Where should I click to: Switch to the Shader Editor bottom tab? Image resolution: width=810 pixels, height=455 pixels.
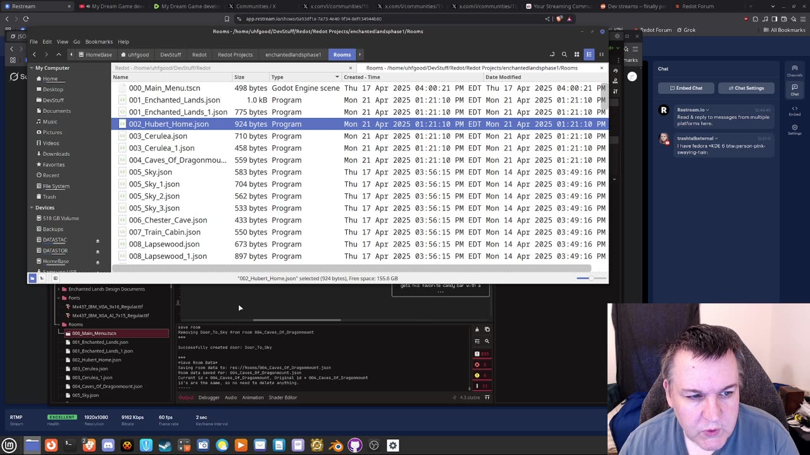[283, 397]
